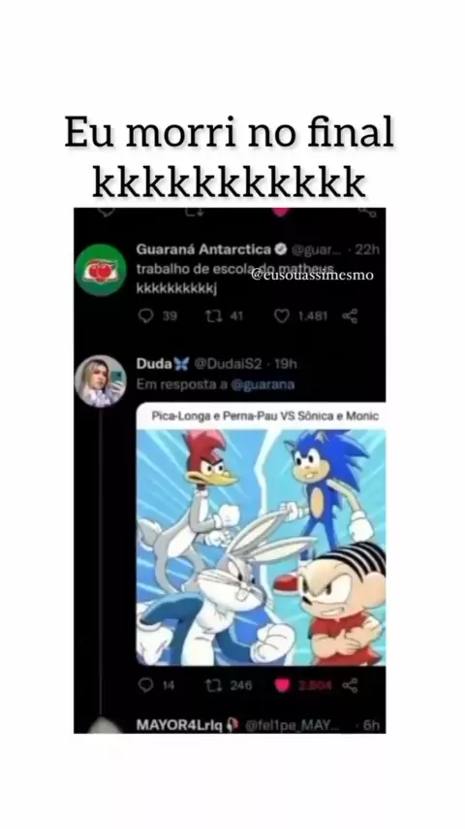Open Duda's profile picture

(101, 381)
